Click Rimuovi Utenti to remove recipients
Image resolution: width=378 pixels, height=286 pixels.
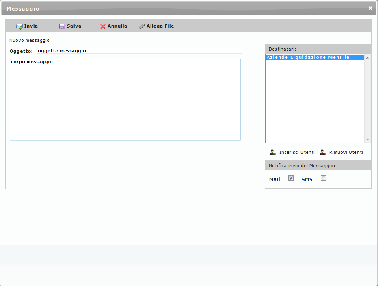point(346,152)
